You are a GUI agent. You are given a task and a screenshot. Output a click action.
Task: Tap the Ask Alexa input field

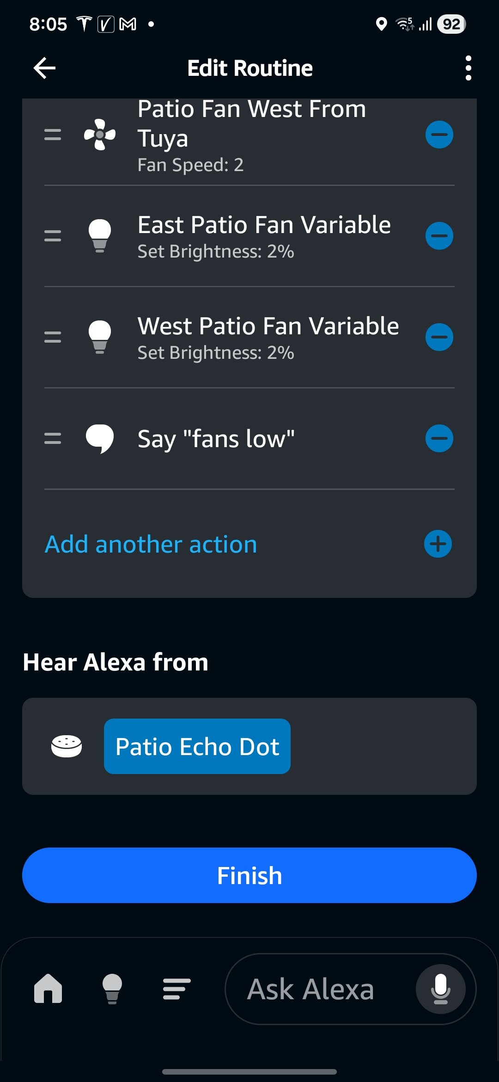(x=310, y=989)
